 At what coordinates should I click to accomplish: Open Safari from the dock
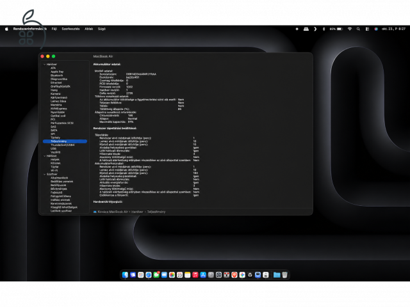pos(149,274)
